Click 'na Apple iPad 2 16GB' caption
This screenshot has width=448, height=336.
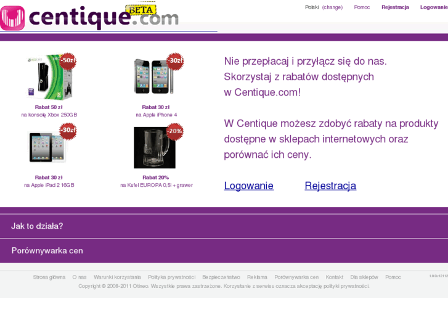[49, 186]
